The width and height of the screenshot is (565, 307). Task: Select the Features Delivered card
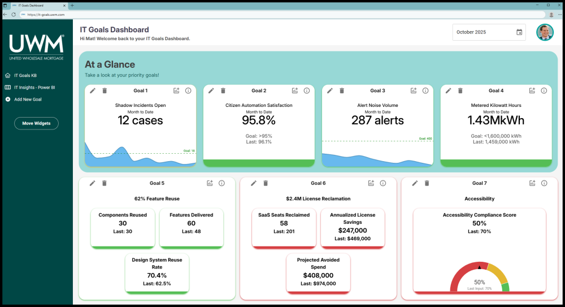[x=192, y=228]
